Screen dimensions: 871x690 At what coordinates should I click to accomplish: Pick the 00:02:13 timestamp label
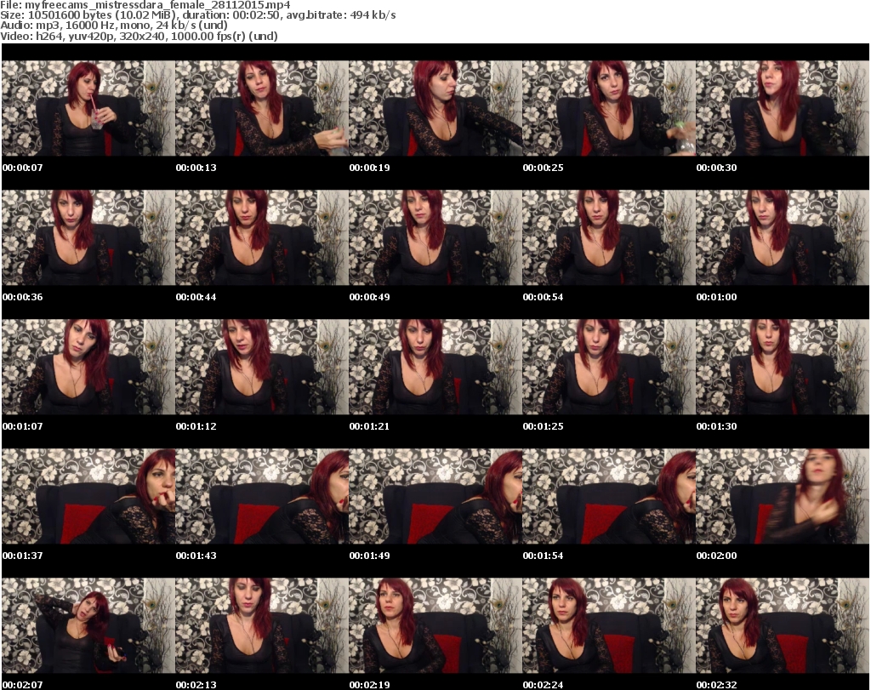[x=196, y=685]
